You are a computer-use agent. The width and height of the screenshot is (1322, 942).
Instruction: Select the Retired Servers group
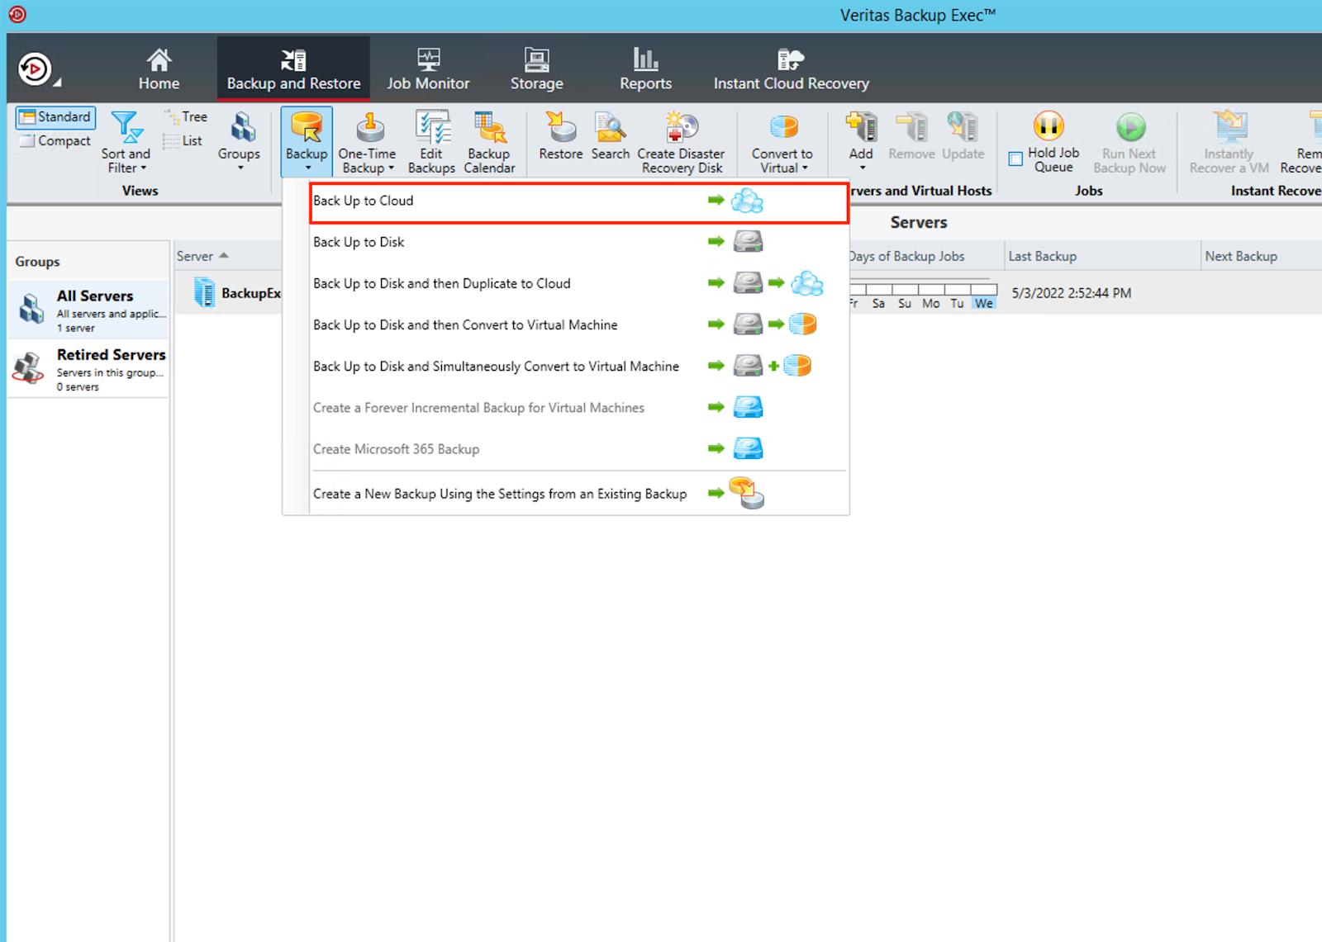coord(88,369)
